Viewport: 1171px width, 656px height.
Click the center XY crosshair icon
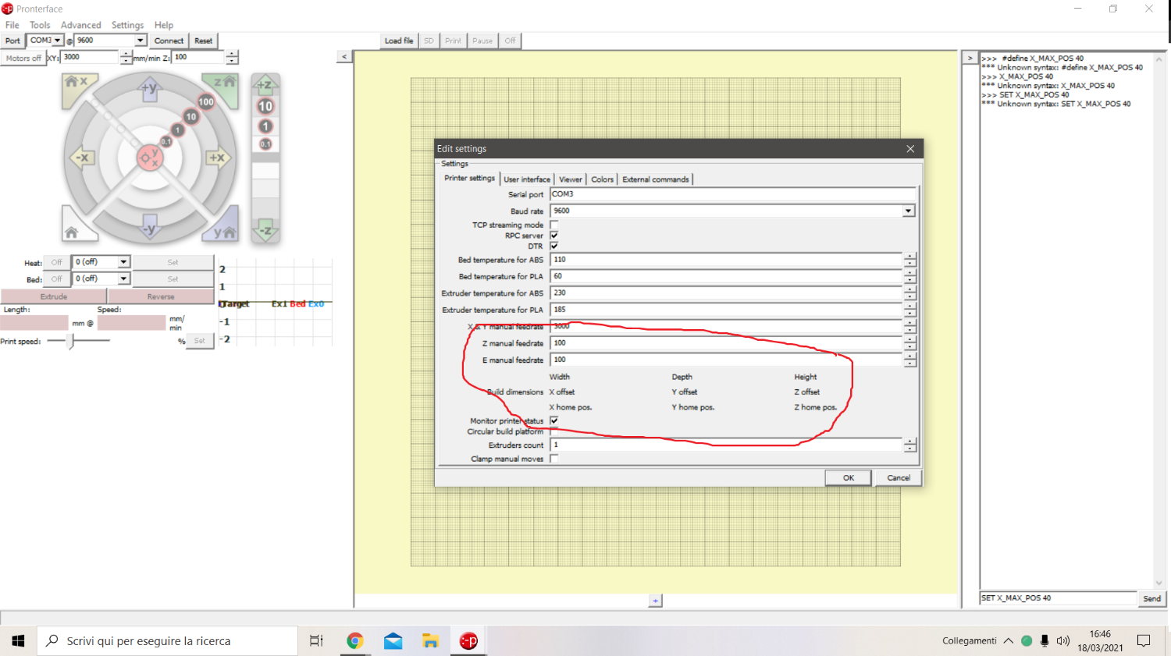pyautogui.click(x=149, y=158)
